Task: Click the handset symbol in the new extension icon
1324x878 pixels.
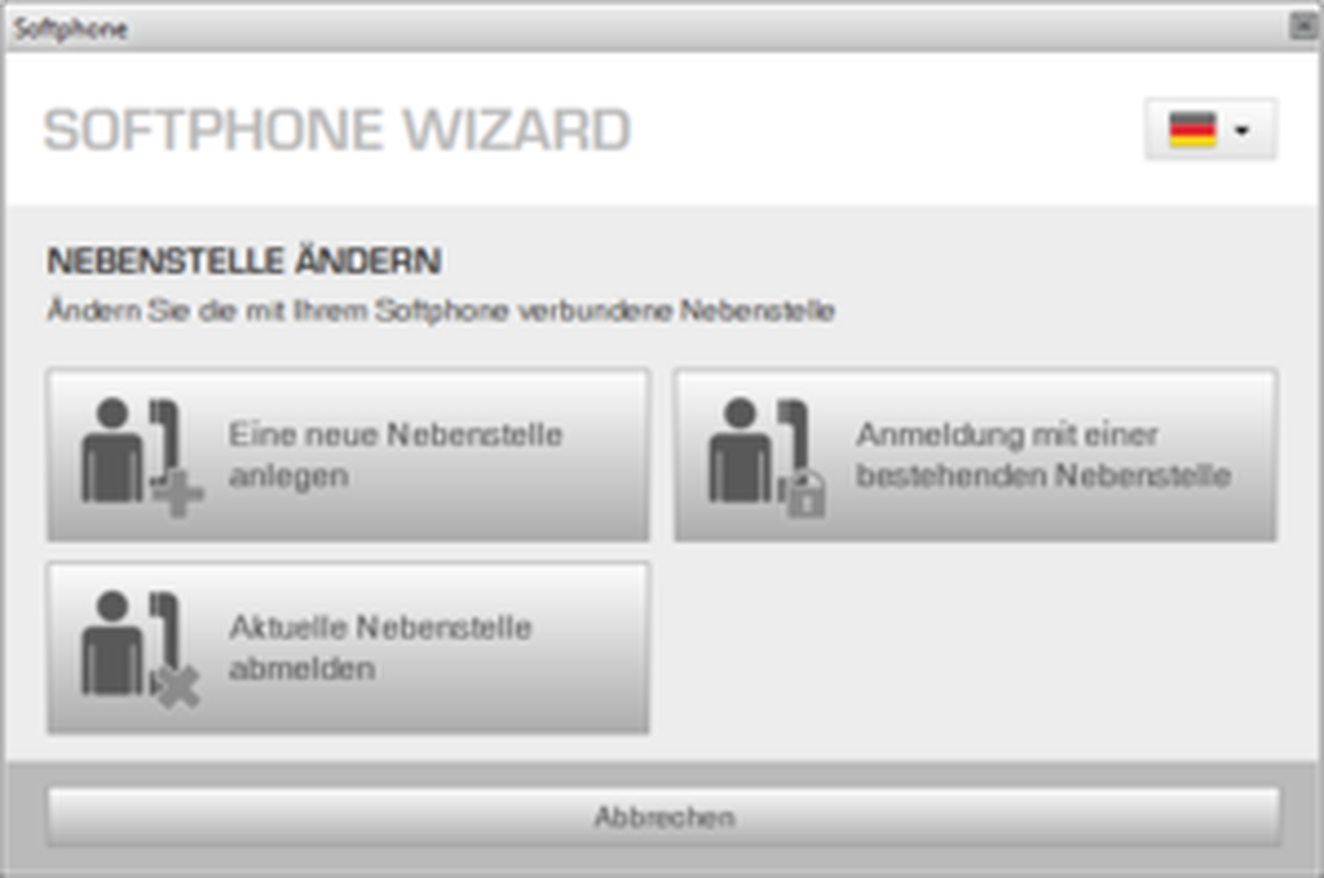Action: point(165,437)
